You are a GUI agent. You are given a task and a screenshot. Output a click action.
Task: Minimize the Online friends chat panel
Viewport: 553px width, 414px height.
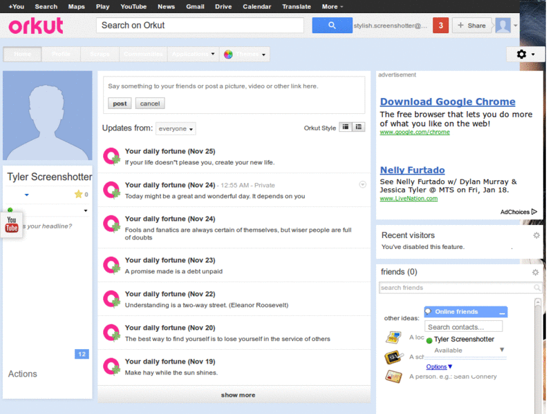tap(503, 313)
